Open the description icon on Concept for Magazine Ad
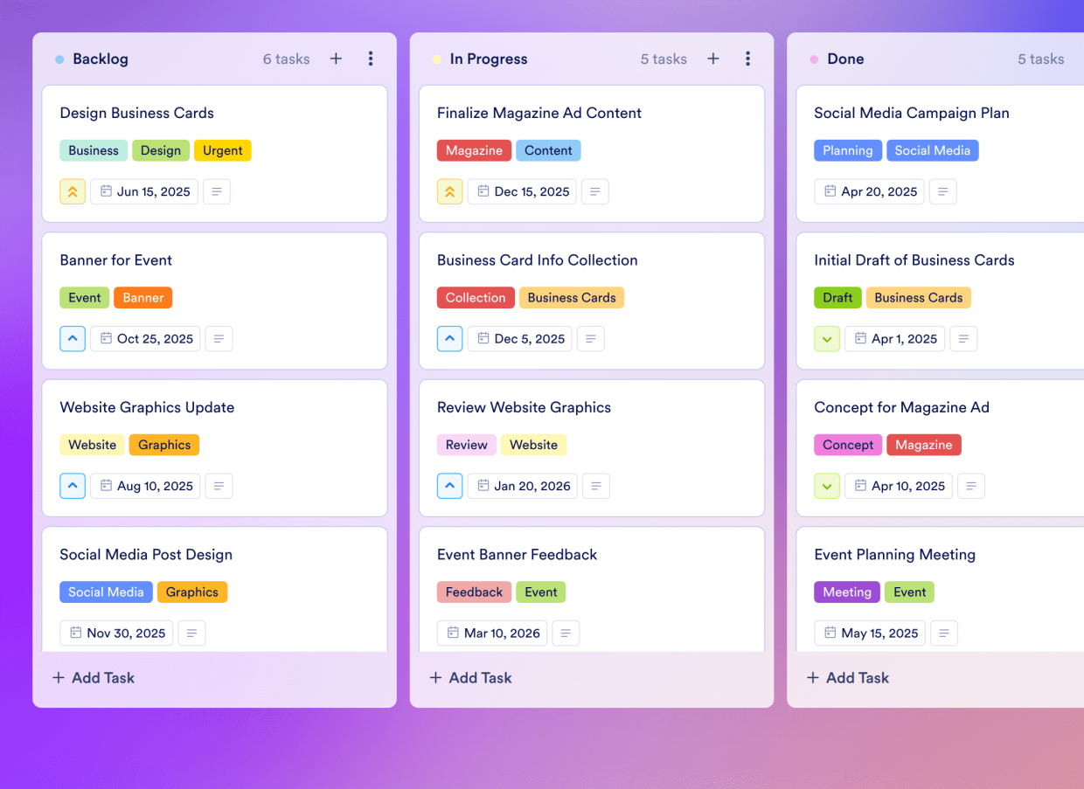 971,486
